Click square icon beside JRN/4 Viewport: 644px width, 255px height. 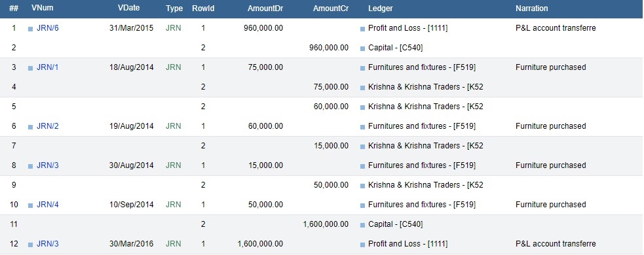tap(30, 205)
